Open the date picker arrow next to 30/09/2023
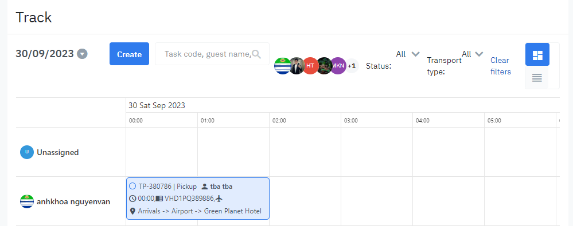 [x=82, y=54]
